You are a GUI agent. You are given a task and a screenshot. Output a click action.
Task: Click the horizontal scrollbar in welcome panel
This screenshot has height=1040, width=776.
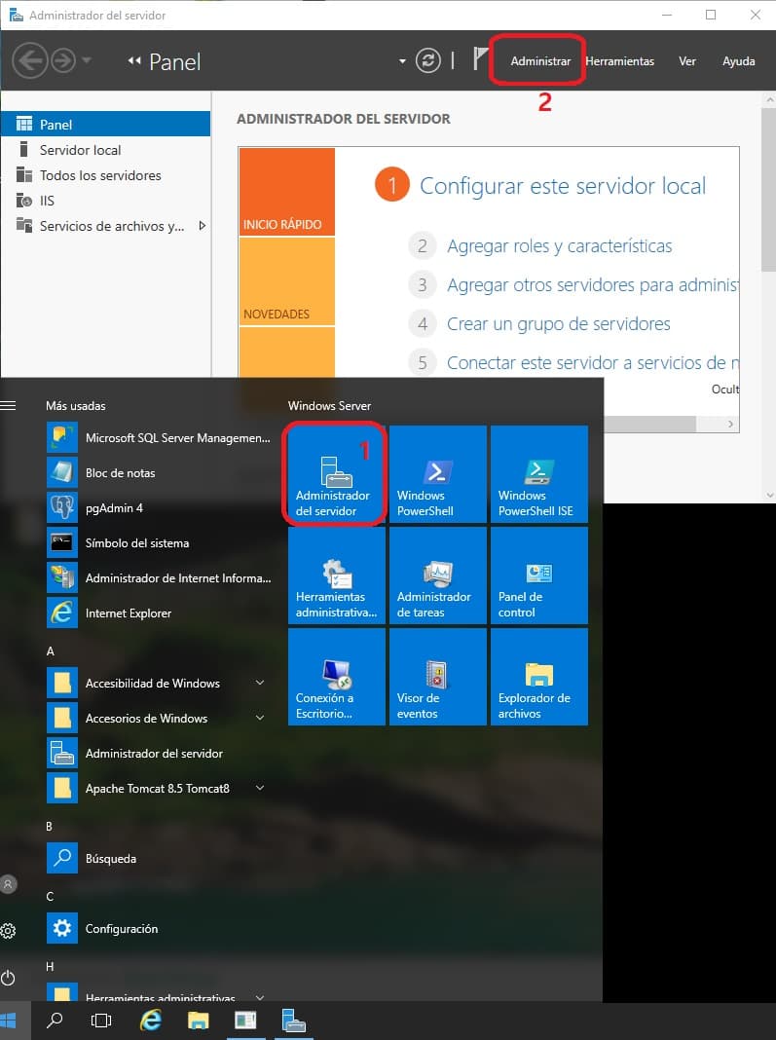(x=648, y=424)
